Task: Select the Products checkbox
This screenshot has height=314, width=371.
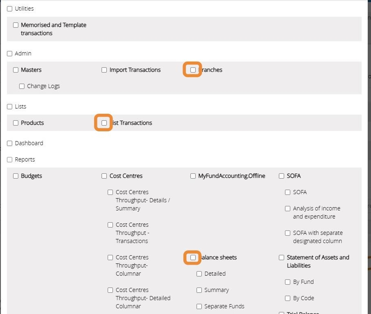Action: pos(16,123)
